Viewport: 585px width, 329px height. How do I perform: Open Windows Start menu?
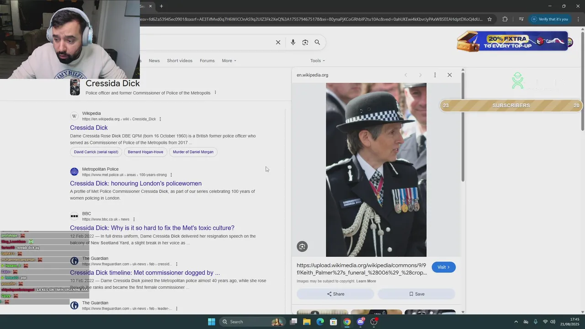click(x=211, y=322)
